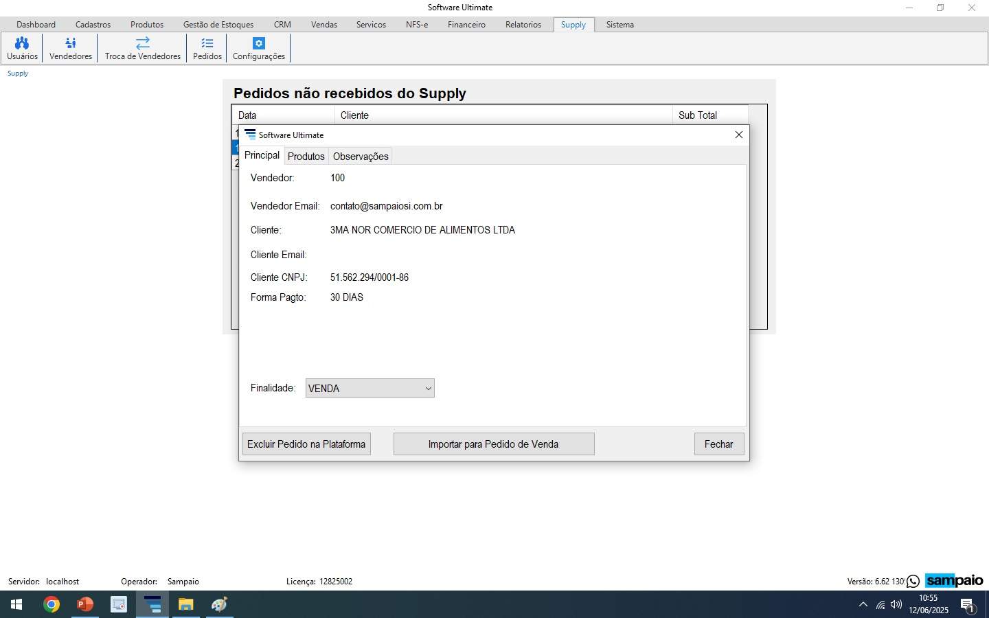Screen dimensions: 989x618
Task: Open the CRM menu tab
Action: coord(282,25)
